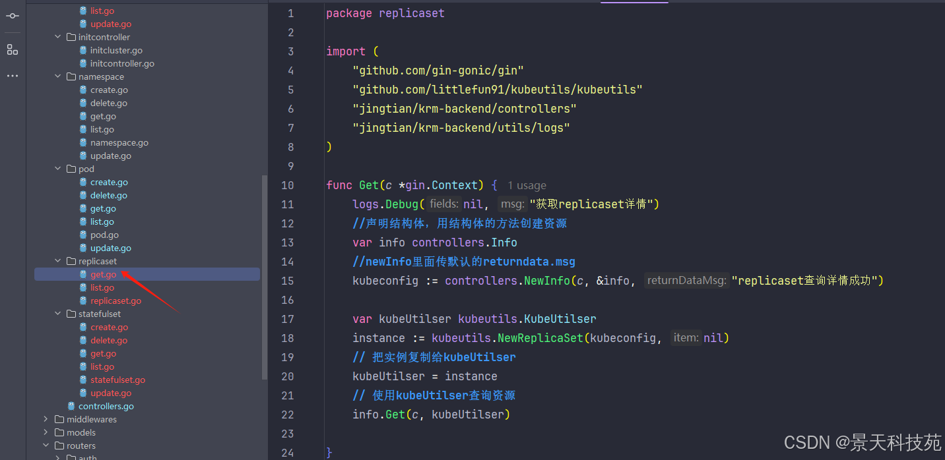Click the Go file icon beside initcontroller.go
This screenshot has height=460, width=945.
pos(83,63)
